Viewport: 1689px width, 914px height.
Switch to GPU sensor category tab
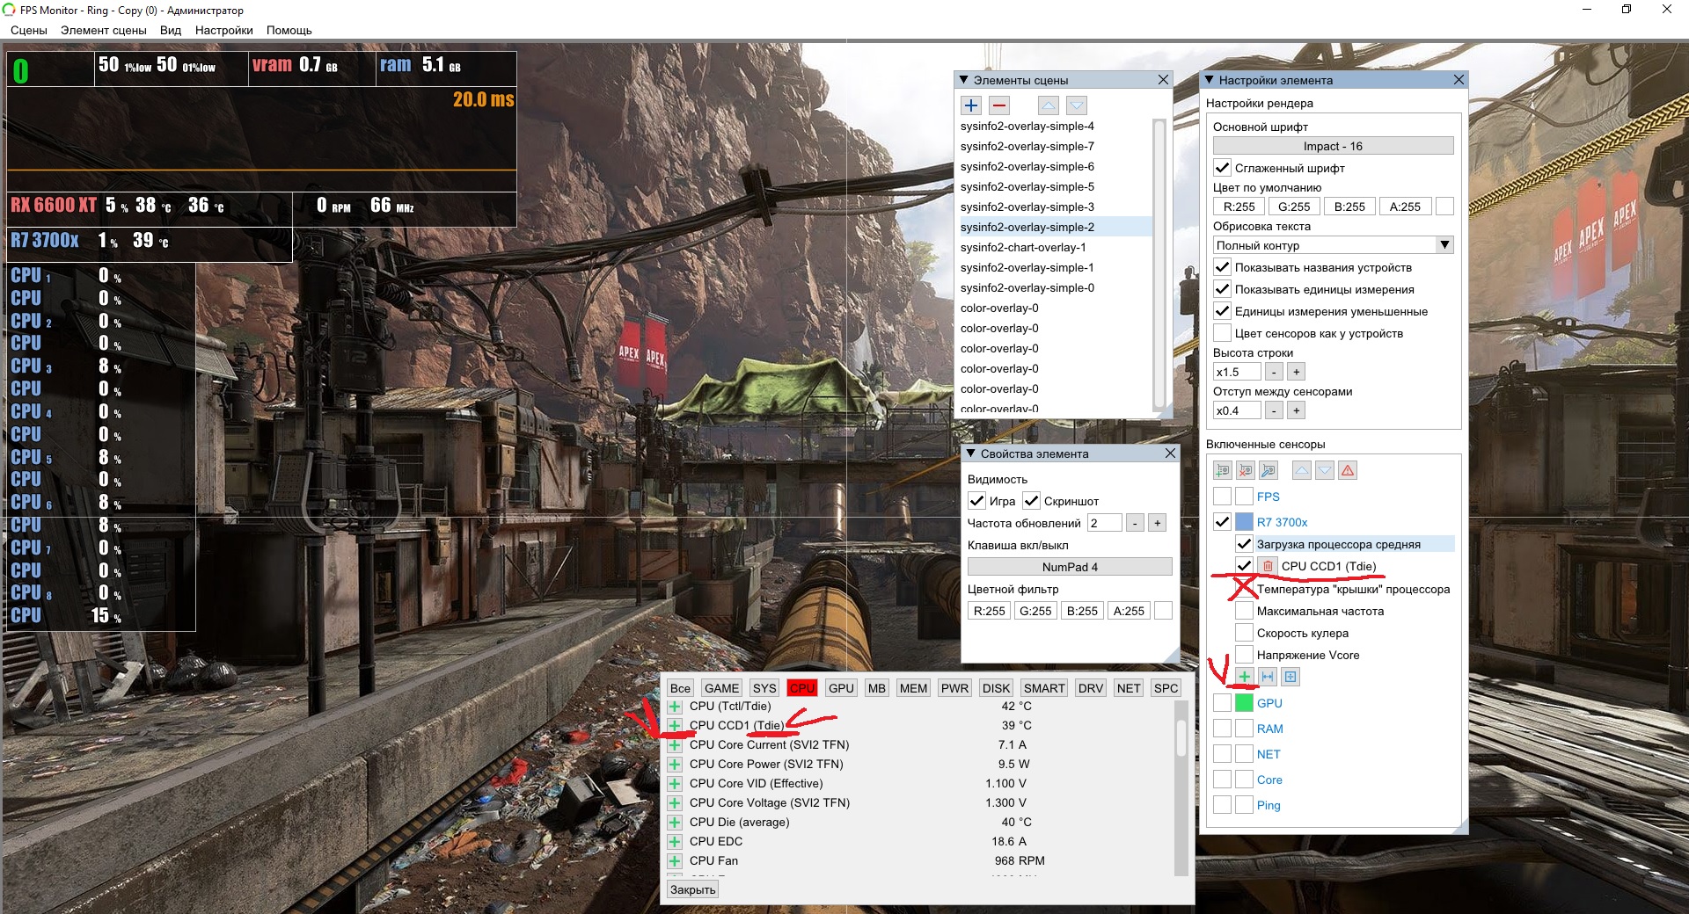841,688
